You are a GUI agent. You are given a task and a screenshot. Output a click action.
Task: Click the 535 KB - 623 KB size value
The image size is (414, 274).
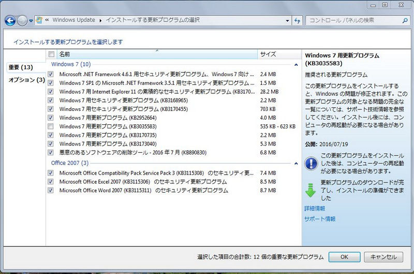278,126
